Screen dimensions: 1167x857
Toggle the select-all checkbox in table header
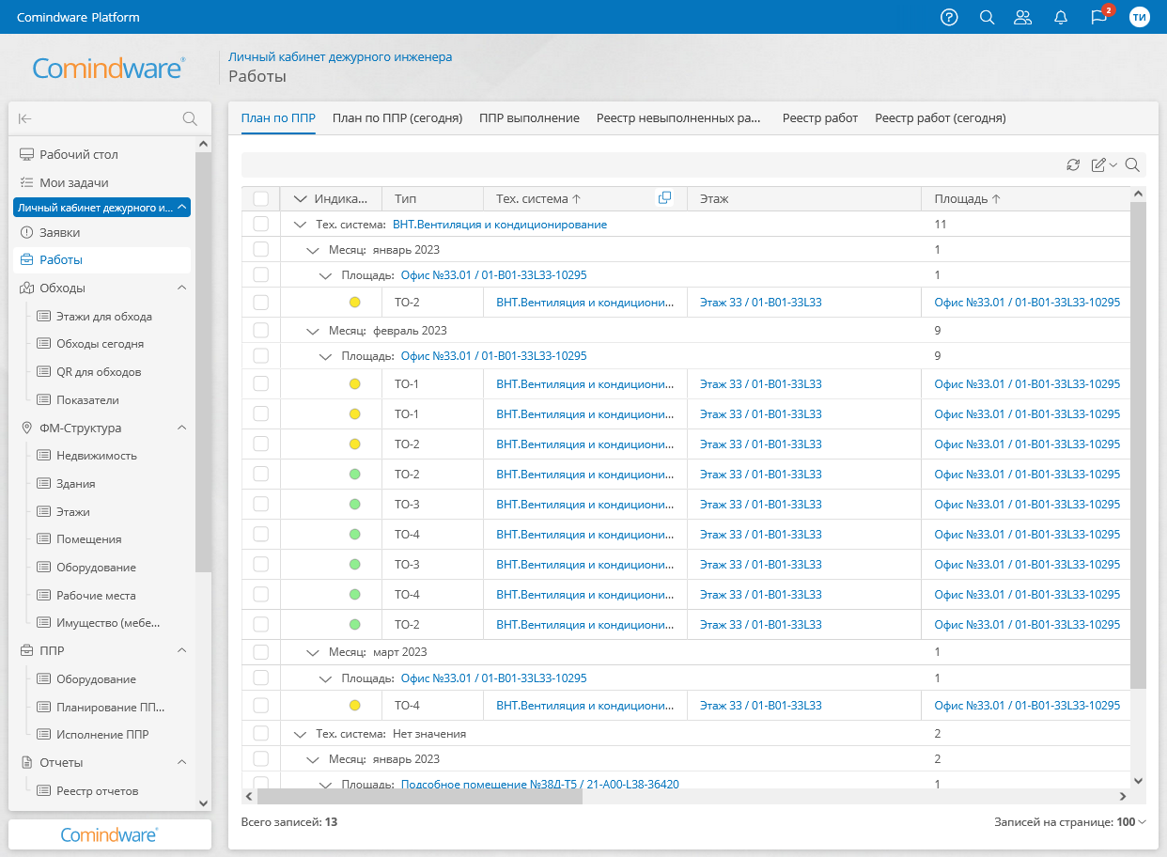tap(261, 199)
